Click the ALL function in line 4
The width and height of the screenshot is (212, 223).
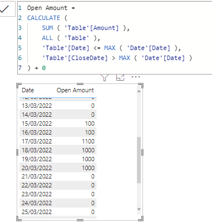[47, 38]
